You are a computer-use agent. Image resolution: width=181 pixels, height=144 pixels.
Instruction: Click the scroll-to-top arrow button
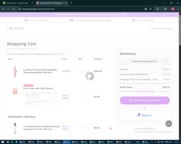pyautogui.click(x=169, y=124)
